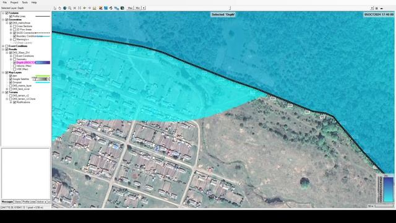
Task: Step animation forward arrow at slider end
Action: tap(372, 8)
